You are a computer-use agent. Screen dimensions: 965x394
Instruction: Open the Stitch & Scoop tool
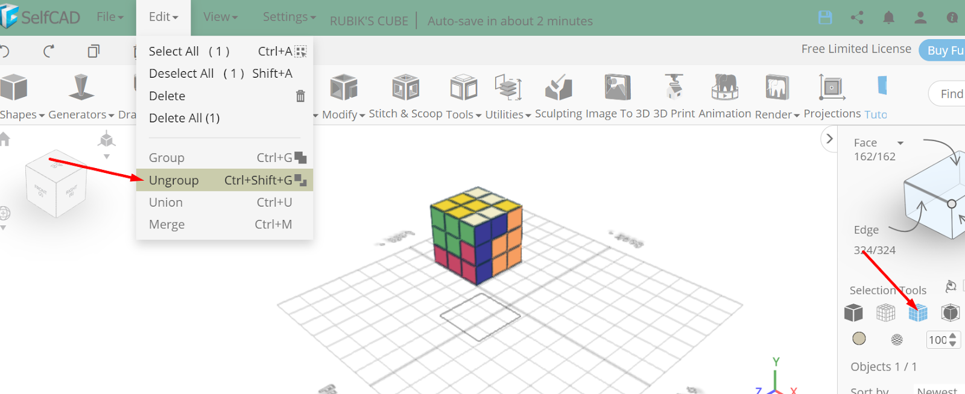click(x=405, y=96)
